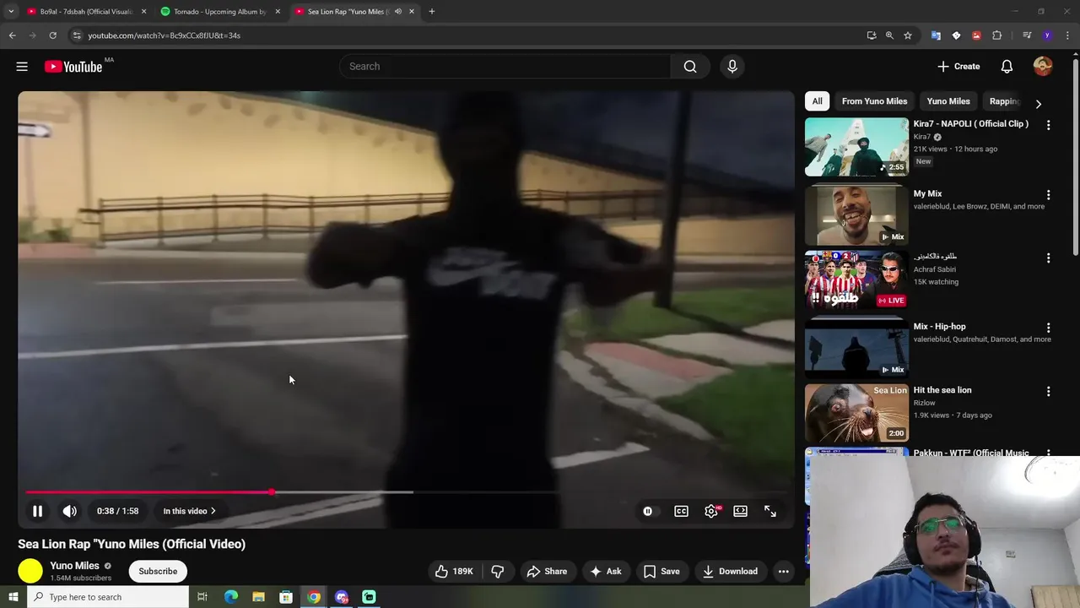Click the address bar URL
1080x608 pixels.
[x=165, y=35]
